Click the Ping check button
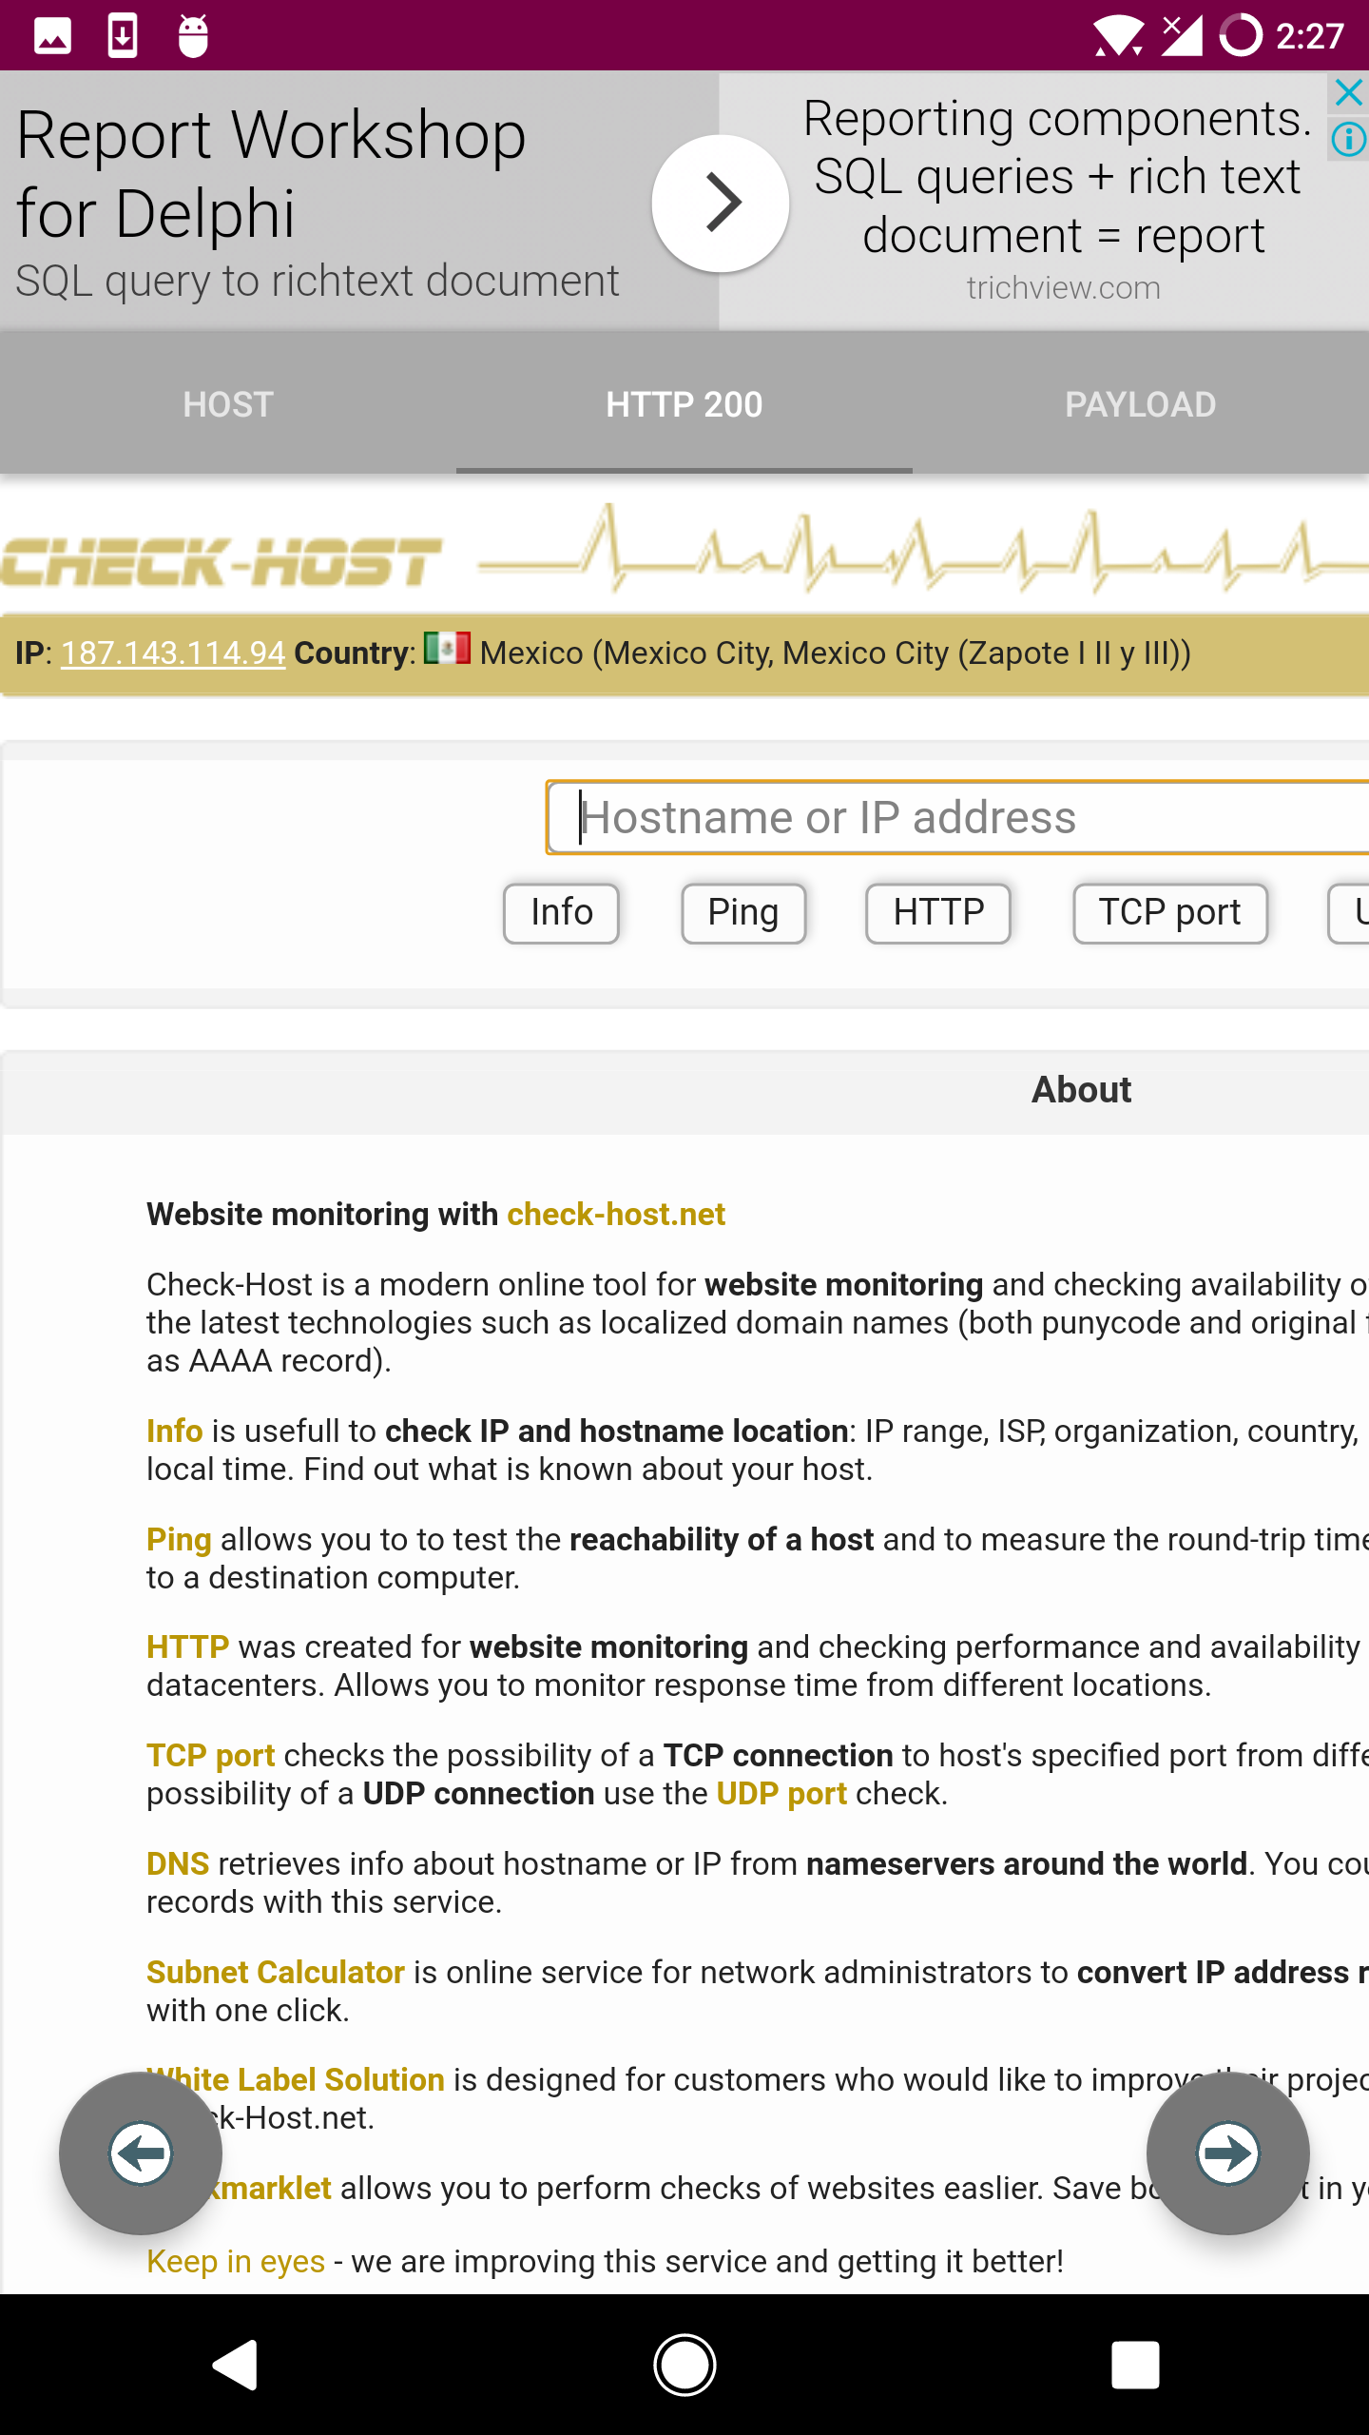Viewport: 1369px width, 2435px height. tap(743, 913)
